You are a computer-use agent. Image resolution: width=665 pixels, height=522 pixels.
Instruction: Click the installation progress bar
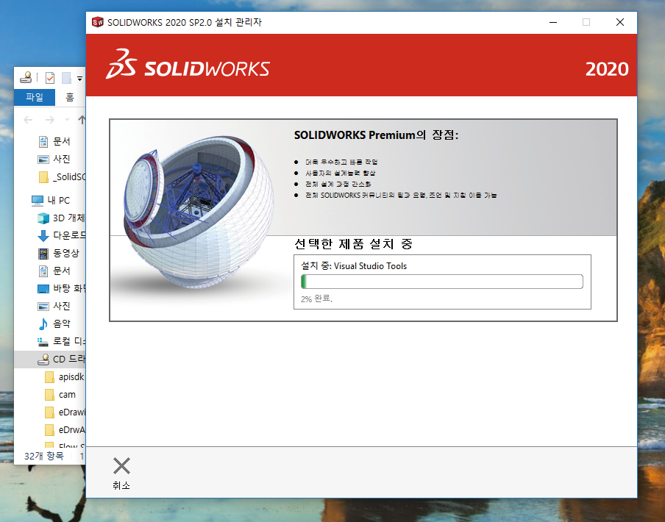coord(442,282)
